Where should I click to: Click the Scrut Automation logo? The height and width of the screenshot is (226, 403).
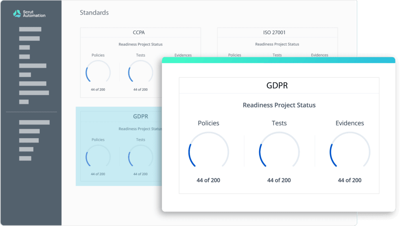point(29,14)
